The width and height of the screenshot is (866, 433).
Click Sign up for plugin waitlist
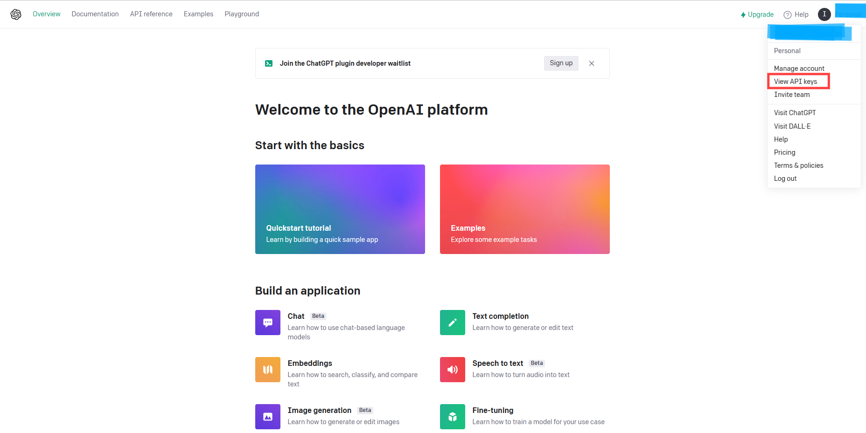coord(561,63)
